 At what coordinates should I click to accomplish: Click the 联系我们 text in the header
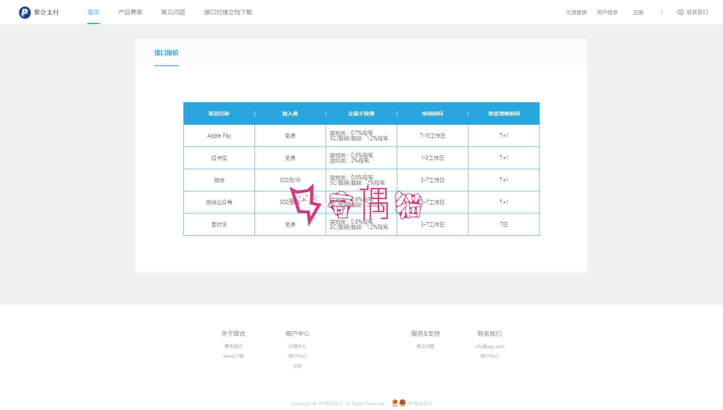(697, 12)
